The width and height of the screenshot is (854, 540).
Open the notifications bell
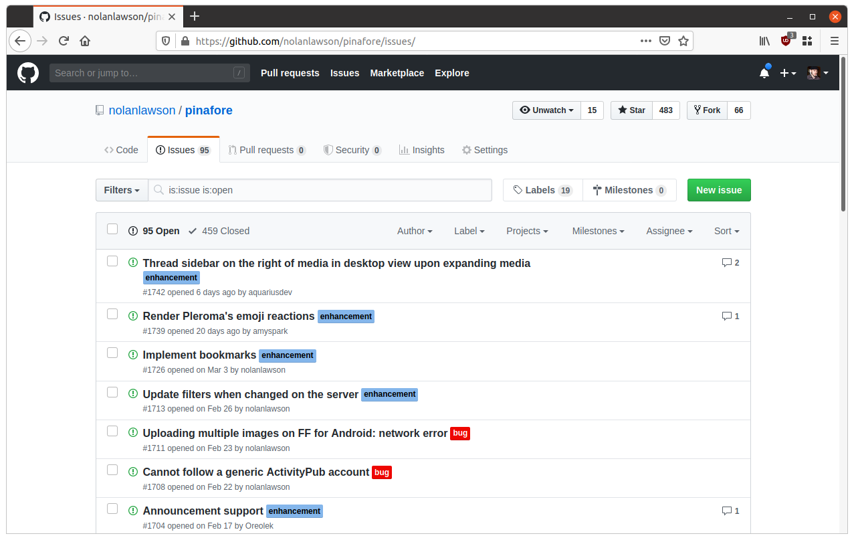[x=764, y=73]
